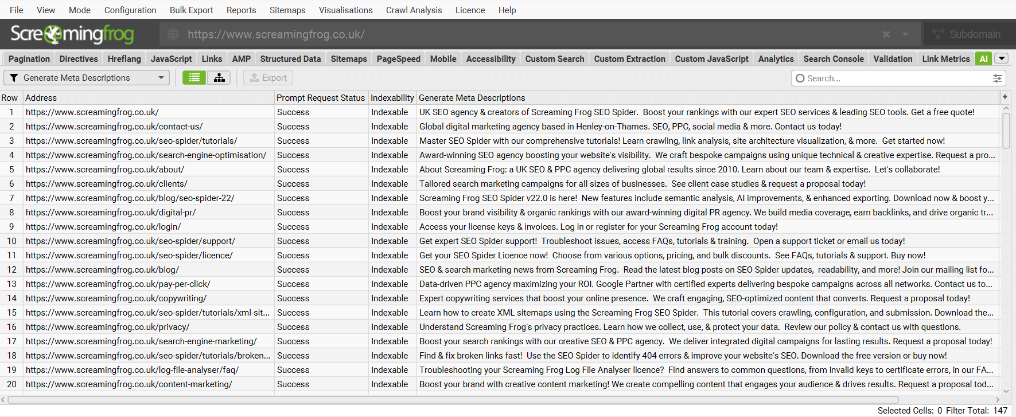The image size is (1016, 417).
Task: Open the File menu
Action: pyautogui.click(x=17, y=10)
